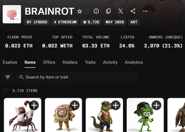The image size is (185, 132).
Task: Click the listed value 24.6%
Action: pos(127,46)
